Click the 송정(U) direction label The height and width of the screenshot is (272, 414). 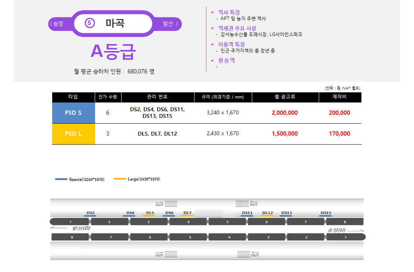(336, 230)
